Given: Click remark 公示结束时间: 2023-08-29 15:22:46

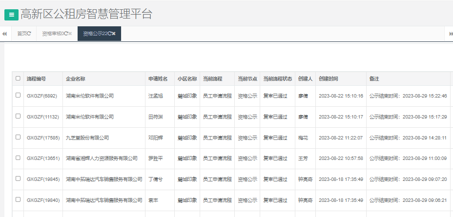Looking at the screenshot, I should click(x=408, y=96).
